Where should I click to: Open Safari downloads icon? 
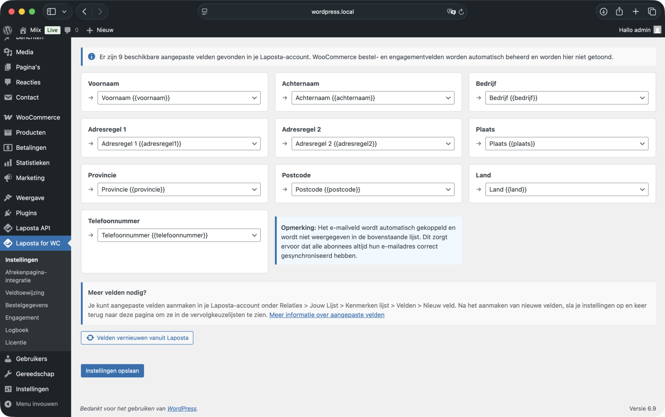pos(603,12)
